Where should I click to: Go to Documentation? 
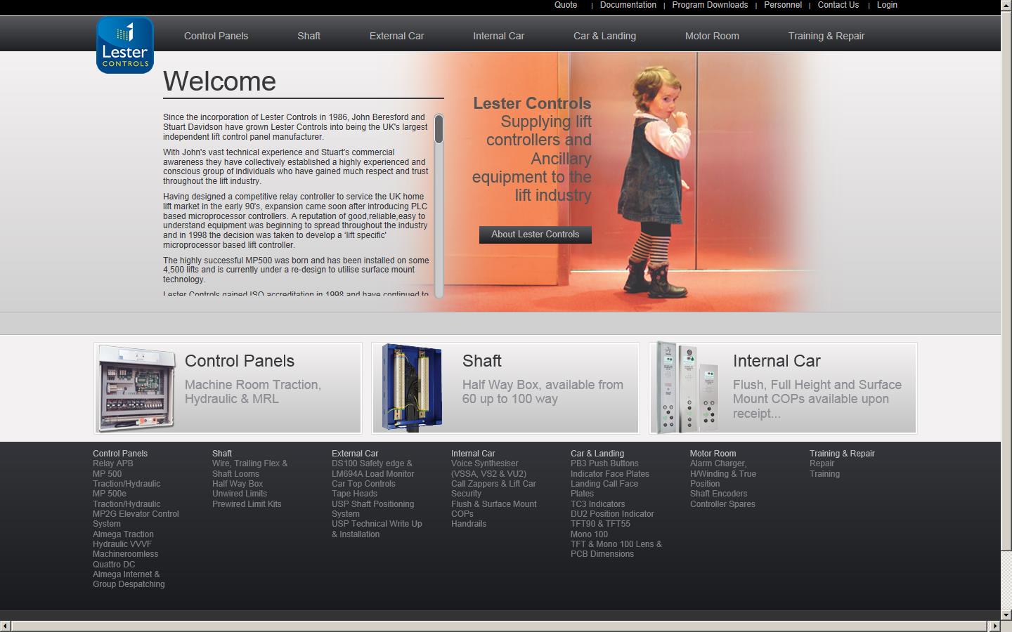click(628, 5)
